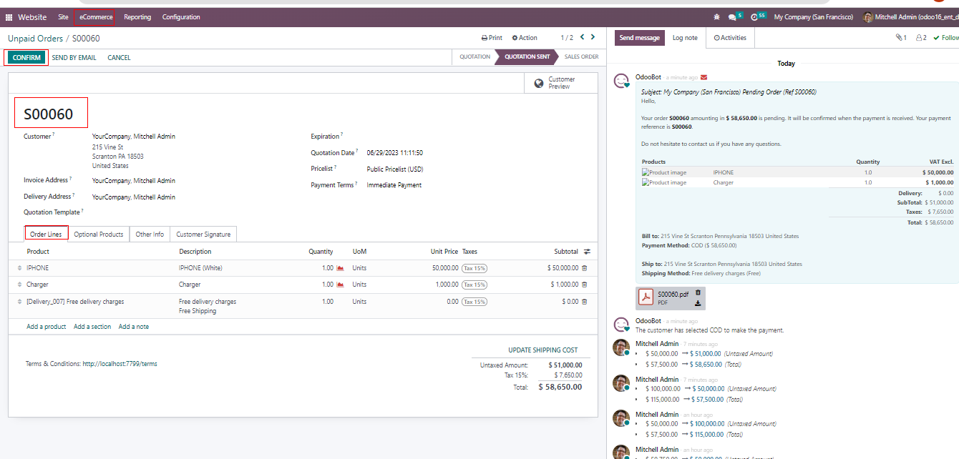Click the Add a product link
959x459 pixels.
coord(47,327)
